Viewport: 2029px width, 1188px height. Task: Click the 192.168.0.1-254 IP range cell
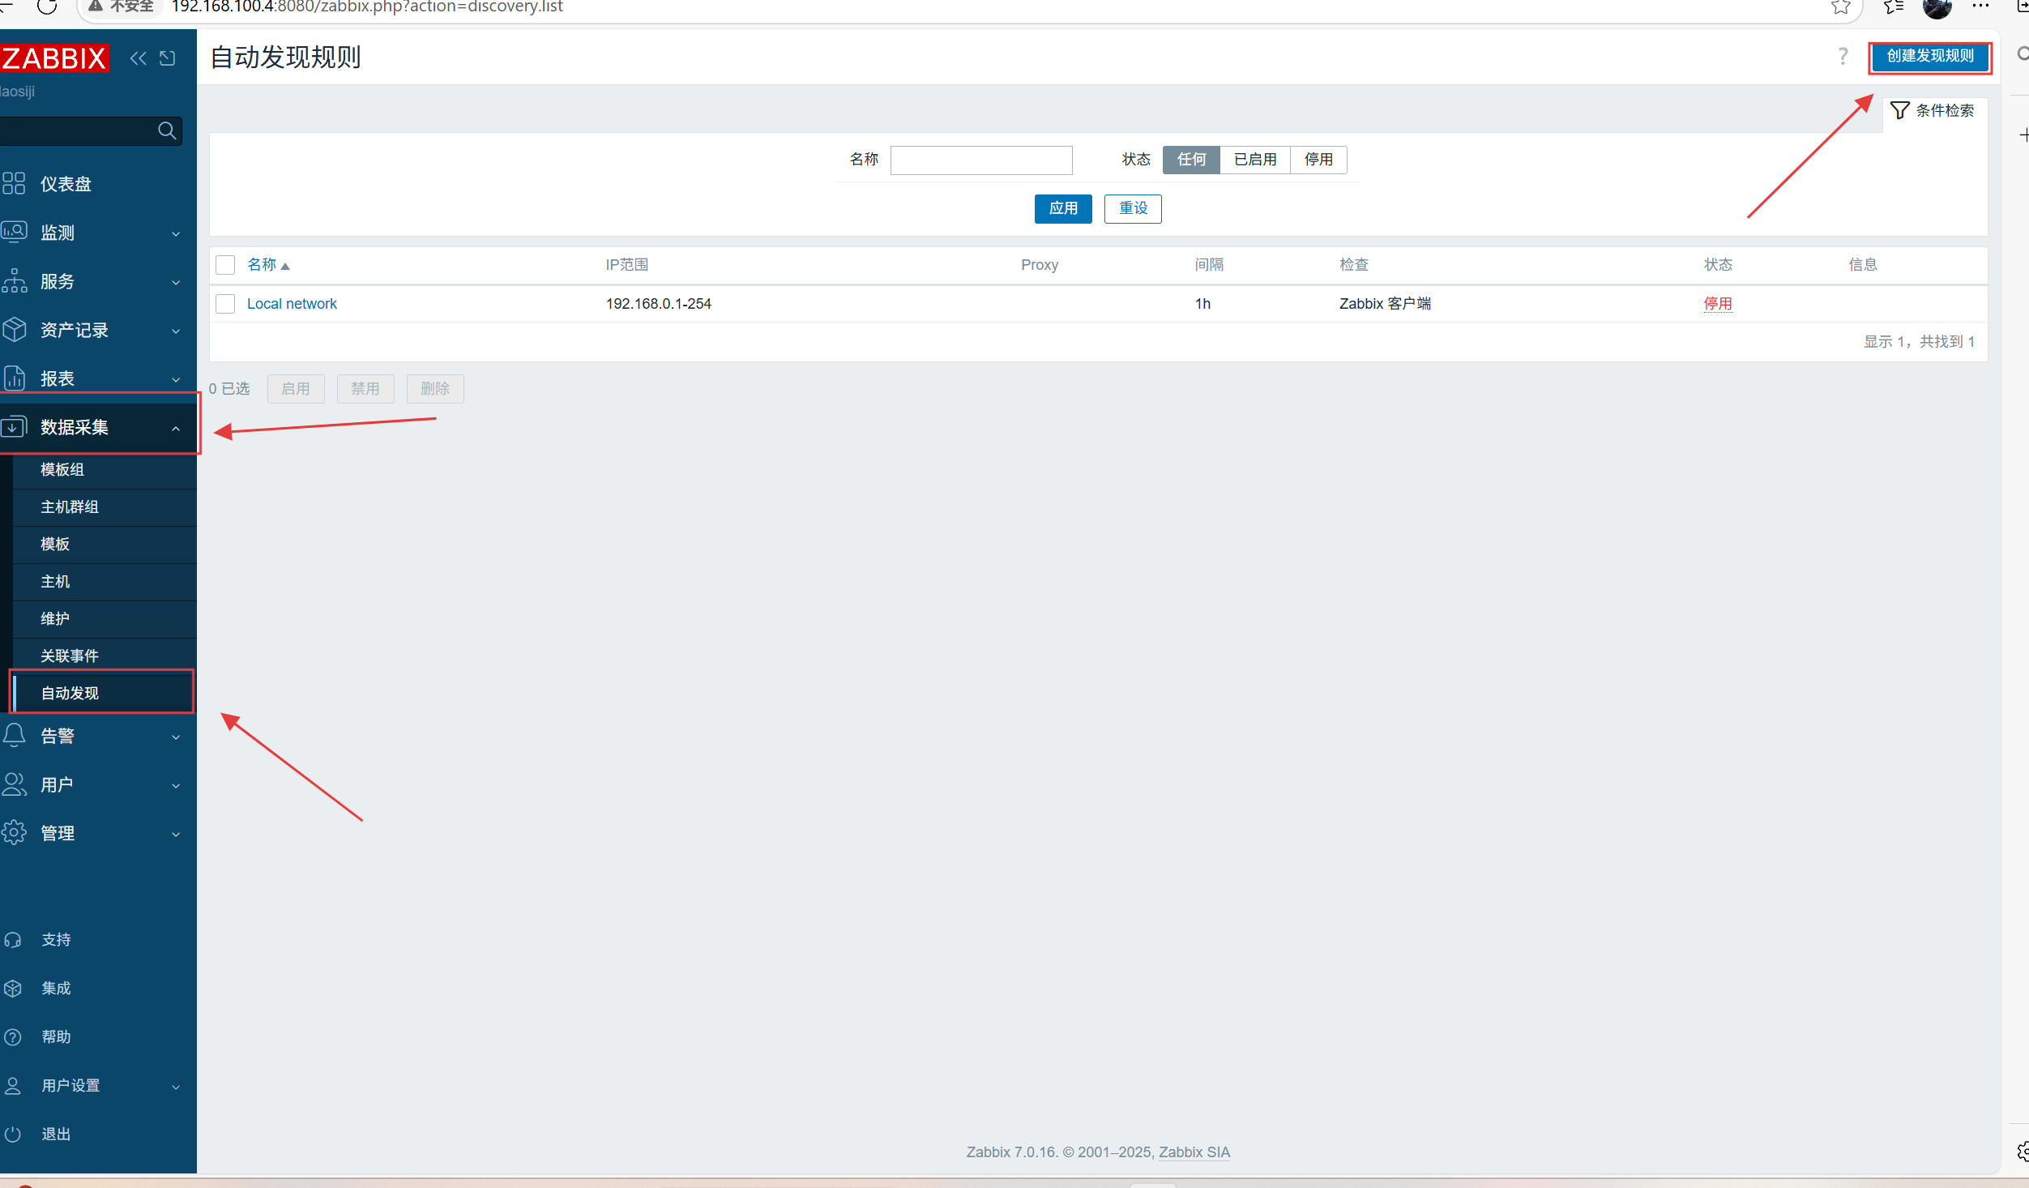coord(659,304)
